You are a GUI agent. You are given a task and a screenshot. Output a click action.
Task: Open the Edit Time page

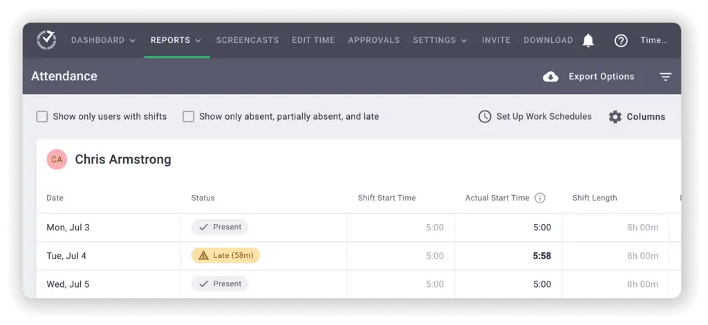click(313, 40)
